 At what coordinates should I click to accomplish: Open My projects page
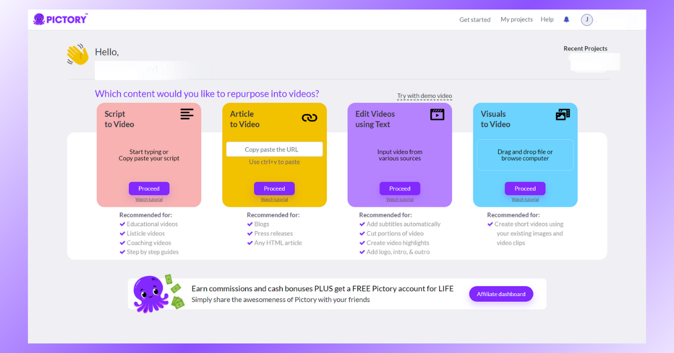pos(516,20)
